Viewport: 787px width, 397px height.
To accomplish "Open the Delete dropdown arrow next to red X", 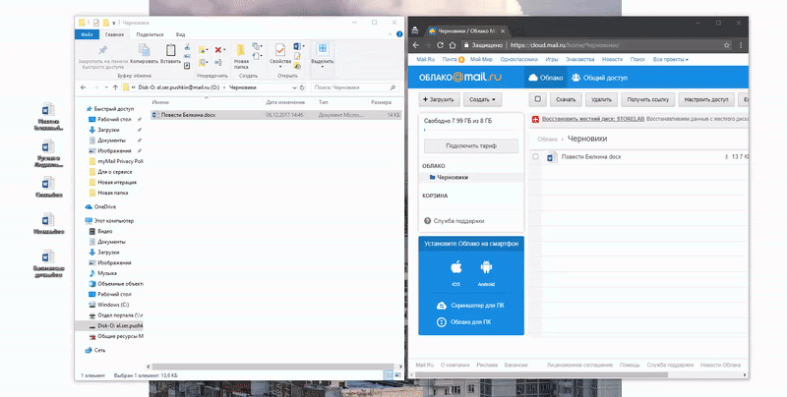I will (224, 49).
